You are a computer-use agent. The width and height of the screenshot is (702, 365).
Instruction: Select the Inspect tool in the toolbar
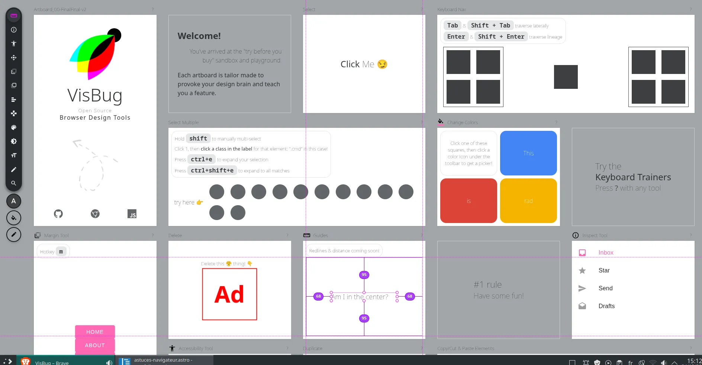14,30
